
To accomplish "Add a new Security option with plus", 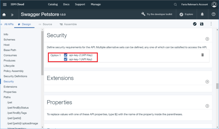I will pos(207,39).
